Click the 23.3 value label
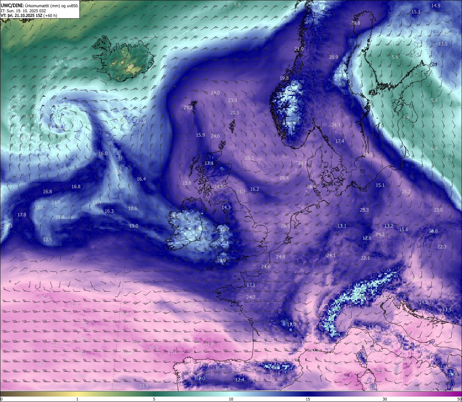Viewport: 462px width, 402px height. click(364, 210)
